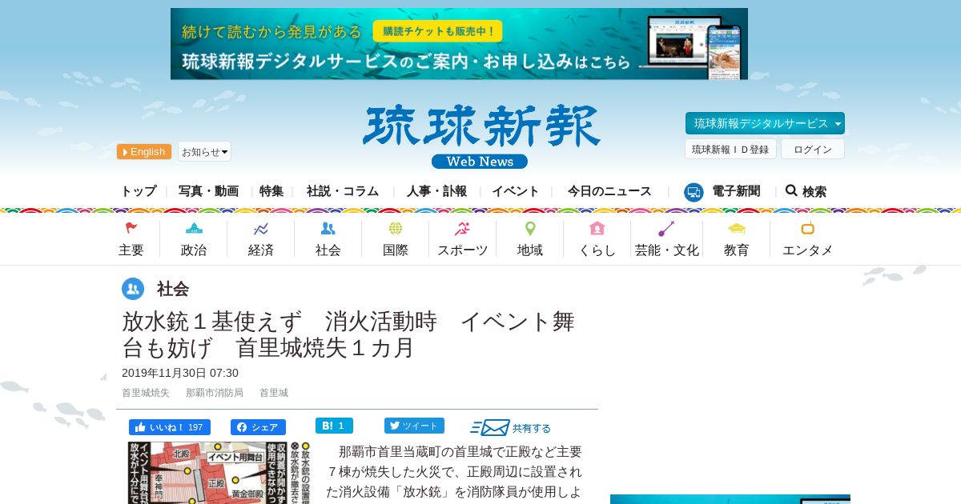
Task: Click the スポーツ runner icon
Action: [462, 228]
